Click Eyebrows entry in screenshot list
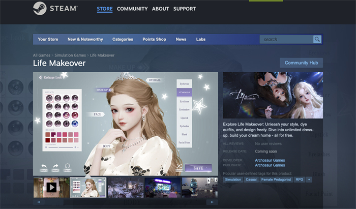The image size is (356, 209). click(x=184, y=84)
